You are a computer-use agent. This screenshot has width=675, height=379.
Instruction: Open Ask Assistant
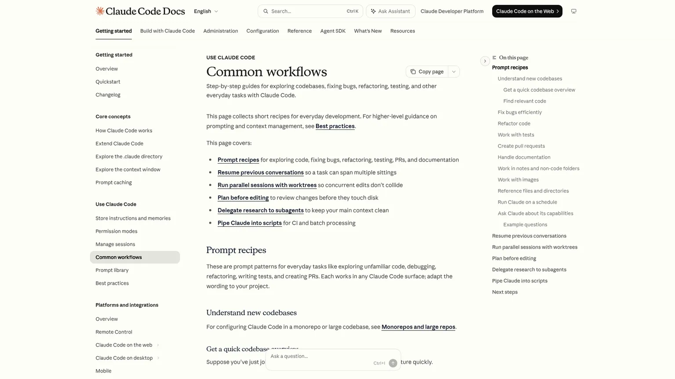tap(390, 11)
